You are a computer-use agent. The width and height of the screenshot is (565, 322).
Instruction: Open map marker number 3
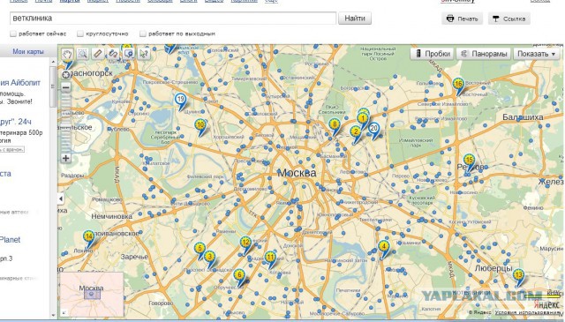pos(209,258)
